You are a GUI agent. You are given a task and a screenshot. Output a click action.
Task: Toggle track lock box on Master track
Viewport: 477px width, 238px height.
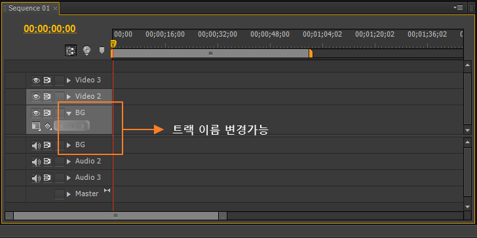[x=60, y=194]
